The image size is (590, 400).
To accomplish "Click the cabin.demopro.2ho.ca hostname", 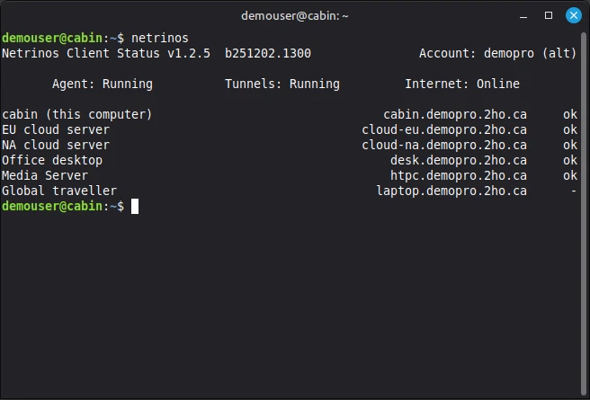I will point(455,114).
